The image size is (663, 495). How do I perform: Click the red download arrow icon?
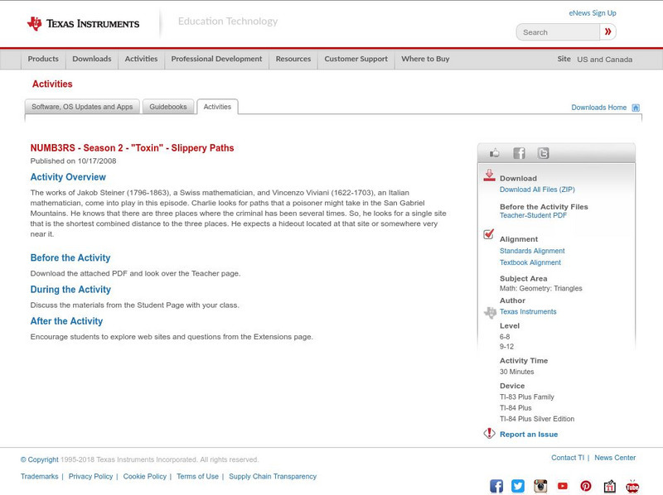pos(488,176)
